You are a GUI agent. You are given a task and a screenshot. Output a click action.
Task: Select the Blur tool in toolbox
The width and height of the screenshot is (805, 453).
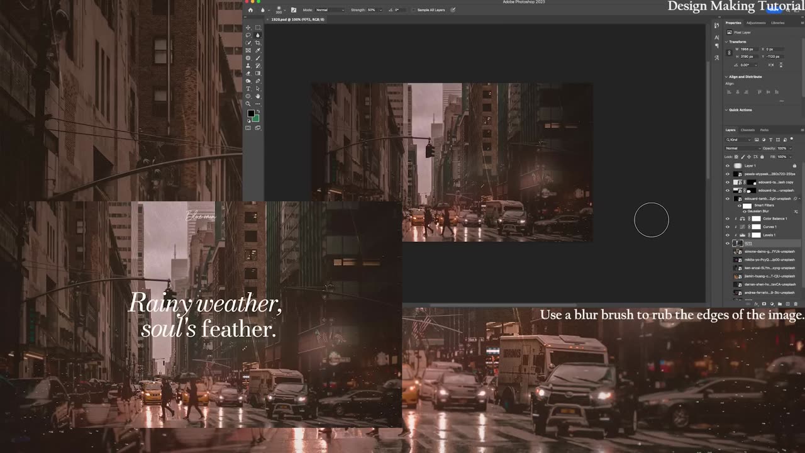(258, 35)
